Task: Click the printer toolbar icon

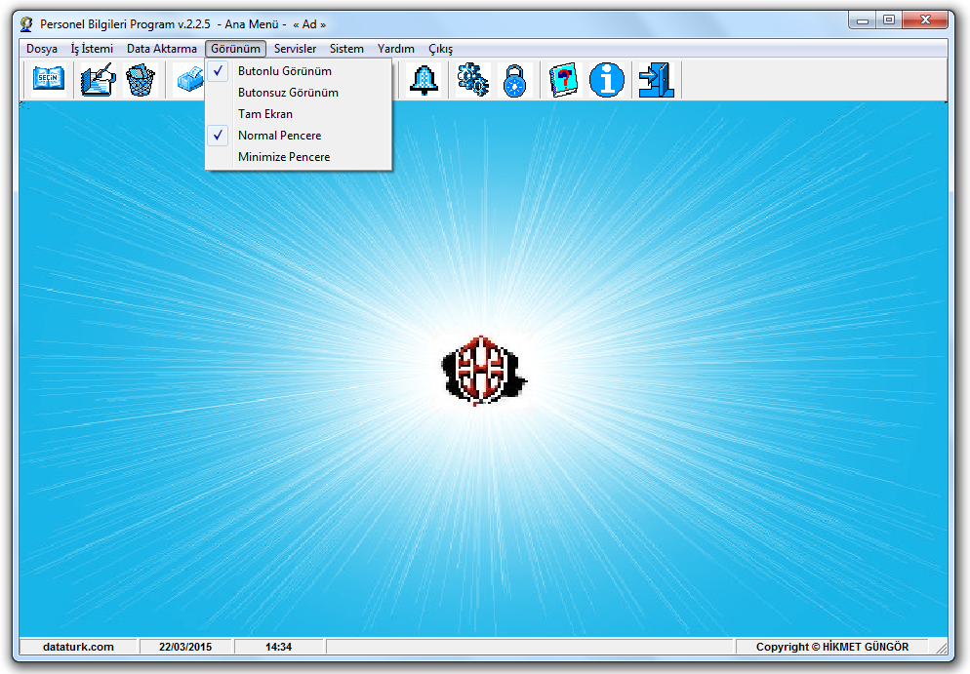Action: 190,80
